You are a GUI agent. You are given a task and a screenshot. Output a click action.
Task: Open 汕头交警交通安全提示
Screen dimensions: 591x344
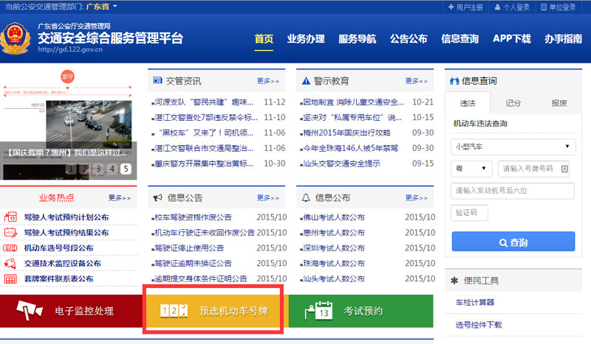341,164
